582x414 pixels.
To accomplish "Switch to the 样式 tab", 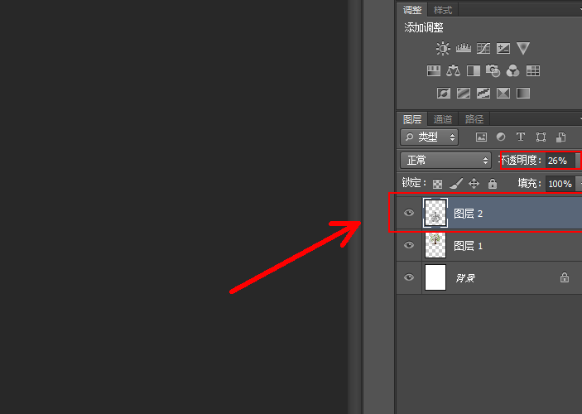I will [443, 10].
